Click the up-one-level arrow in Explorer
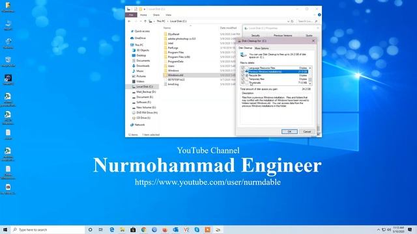 pos(145,21)
